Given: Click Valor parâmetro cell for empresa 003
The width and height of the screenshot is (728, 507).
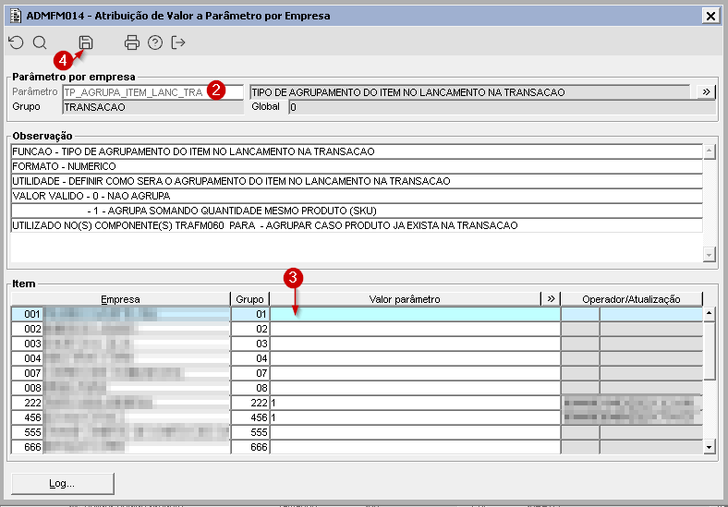Looking at the screenshot, I should pyautogui.click(x=415, y=344).
